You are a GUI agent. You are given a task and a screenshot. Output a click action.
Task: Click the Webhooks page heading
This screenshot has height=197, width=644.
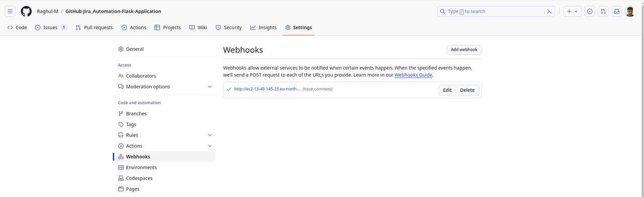(243, 50)
